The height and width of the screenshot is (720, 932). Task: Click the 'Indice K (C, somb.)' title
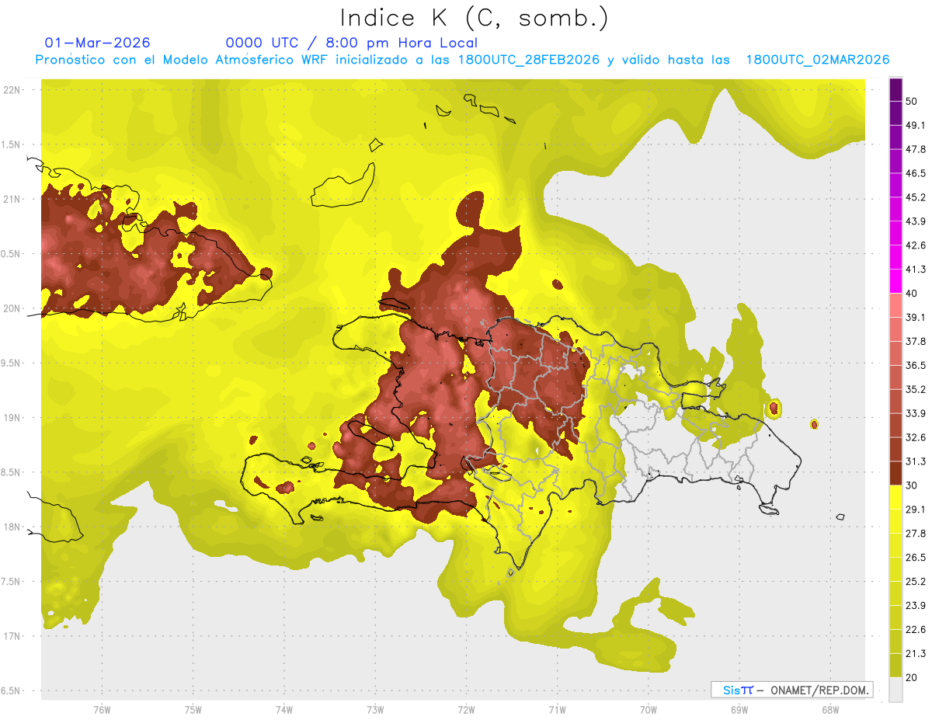click(x=474, y=18)
